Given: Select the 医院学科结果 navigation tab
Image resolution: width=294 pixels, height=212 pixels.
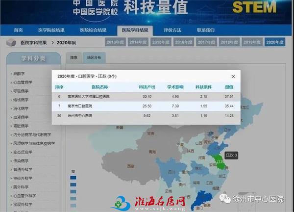Looking at the screenshot, I should click(x=135, y=30).
